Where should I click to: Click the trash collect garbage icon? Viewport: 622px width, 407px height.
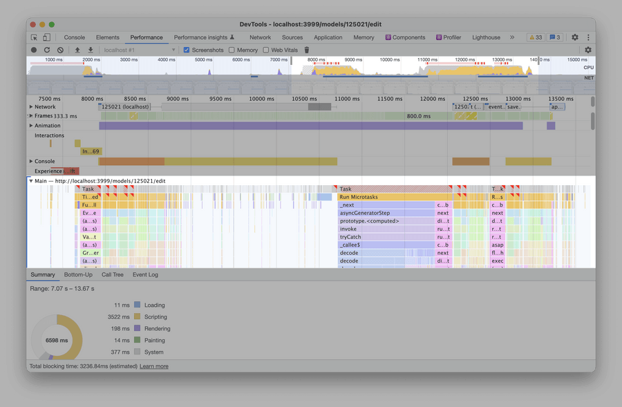[307, 50]
